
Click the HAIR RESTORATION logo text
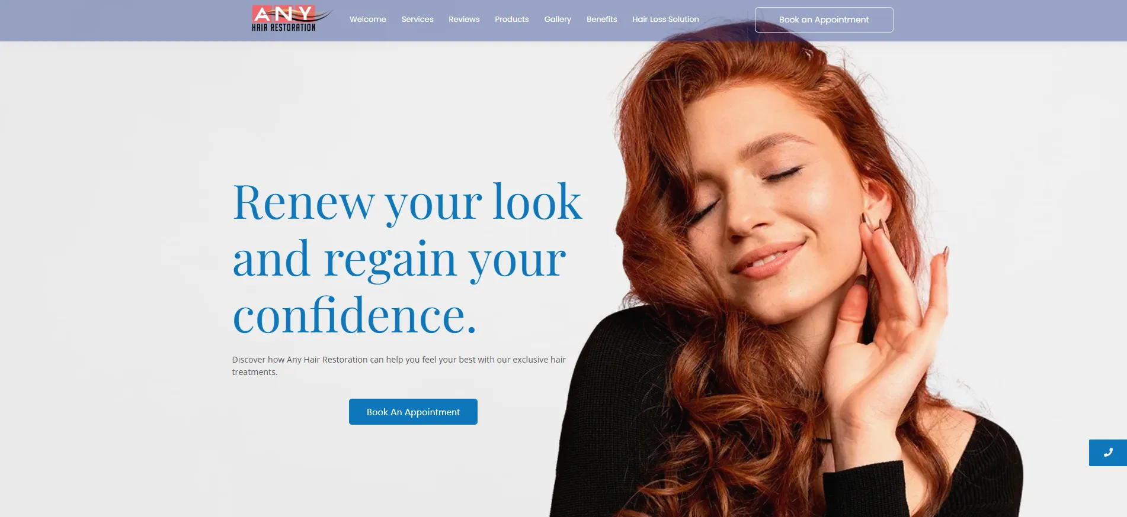[284, 27]
